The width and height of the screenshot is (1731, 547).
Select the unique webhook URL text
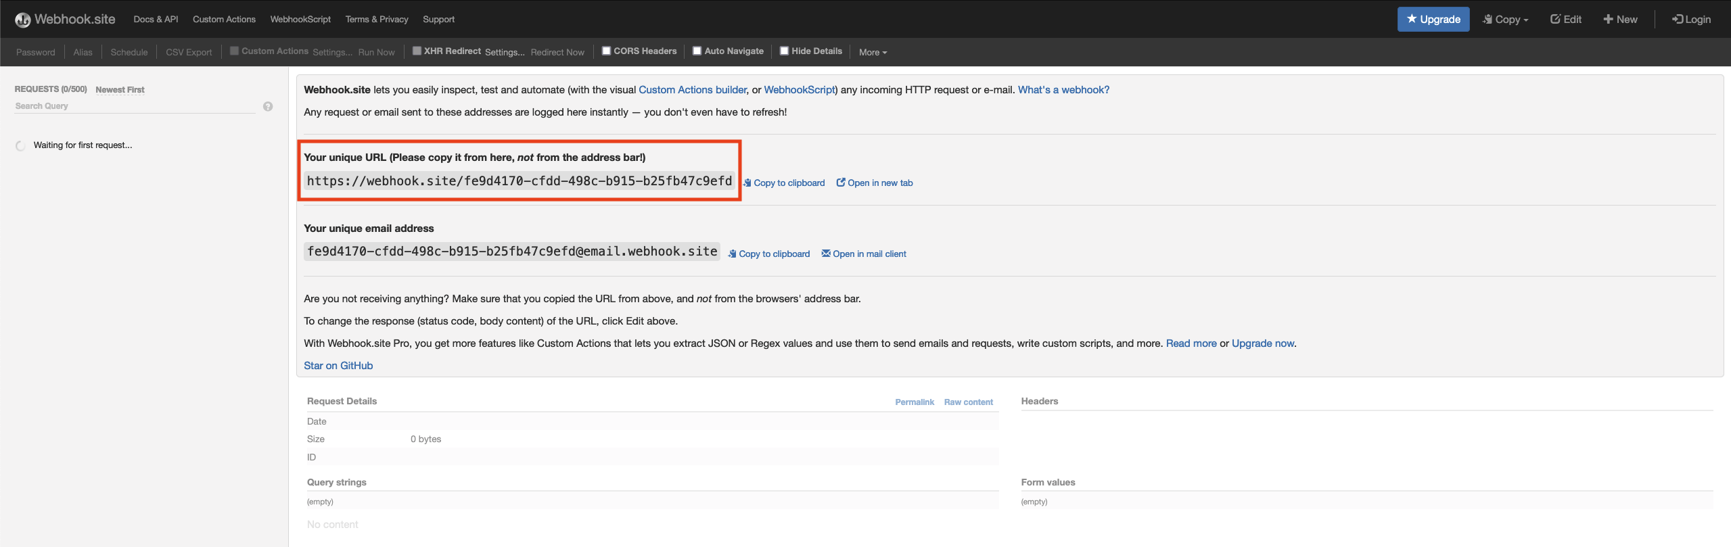click(x=520, y=181)
